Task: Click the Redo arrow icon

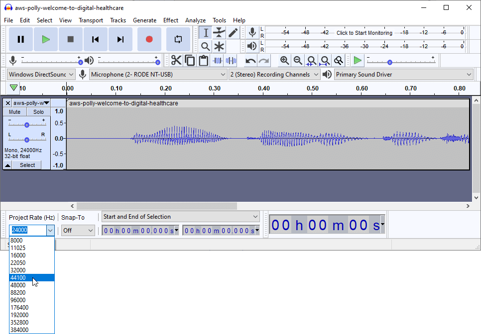Action: pyautogui.click(x=263, y=61)
